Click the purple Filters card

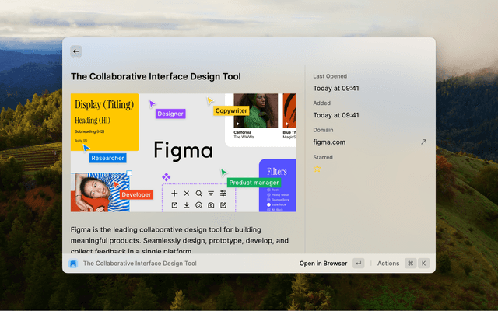coord(281,185)
